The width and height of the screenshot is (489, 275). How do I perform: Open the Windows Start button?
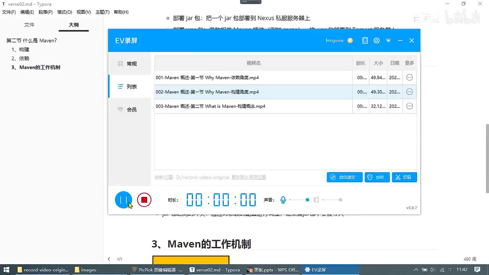point(6,270)
